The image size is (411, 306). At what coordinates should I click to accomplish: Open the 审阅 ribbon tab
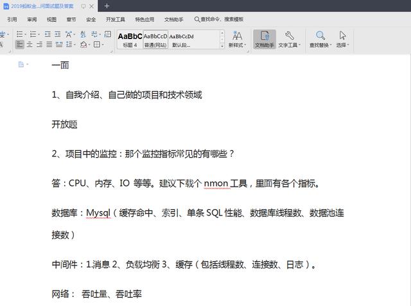(32, 19)
